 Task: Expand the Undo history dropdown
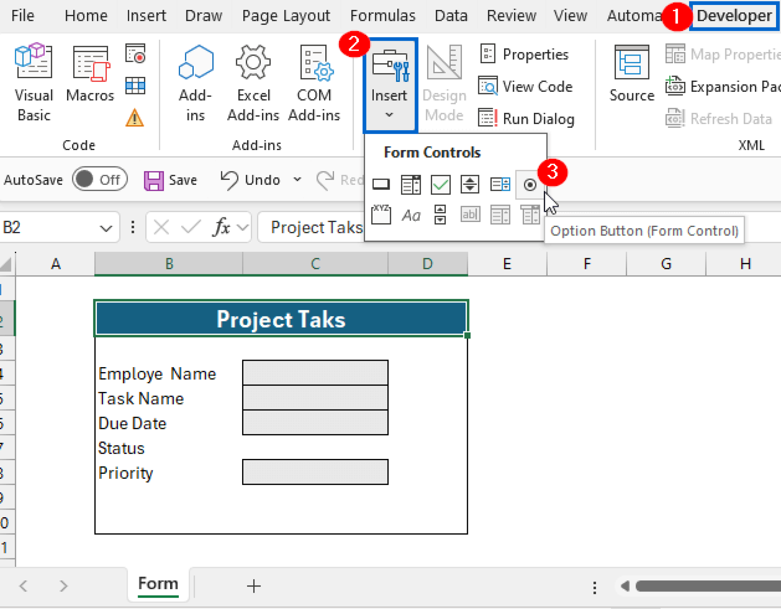coord(297,180)
